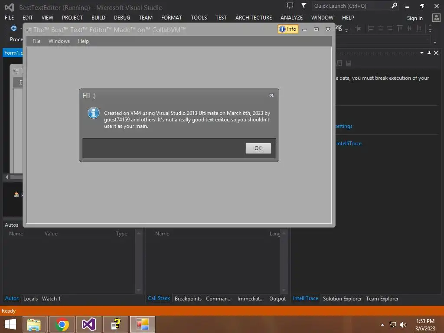Viewport: 444px width, 333px height.
Task: Switch to the Team Explorer tab
Action: pyautogui.click(x=382, y=298)
